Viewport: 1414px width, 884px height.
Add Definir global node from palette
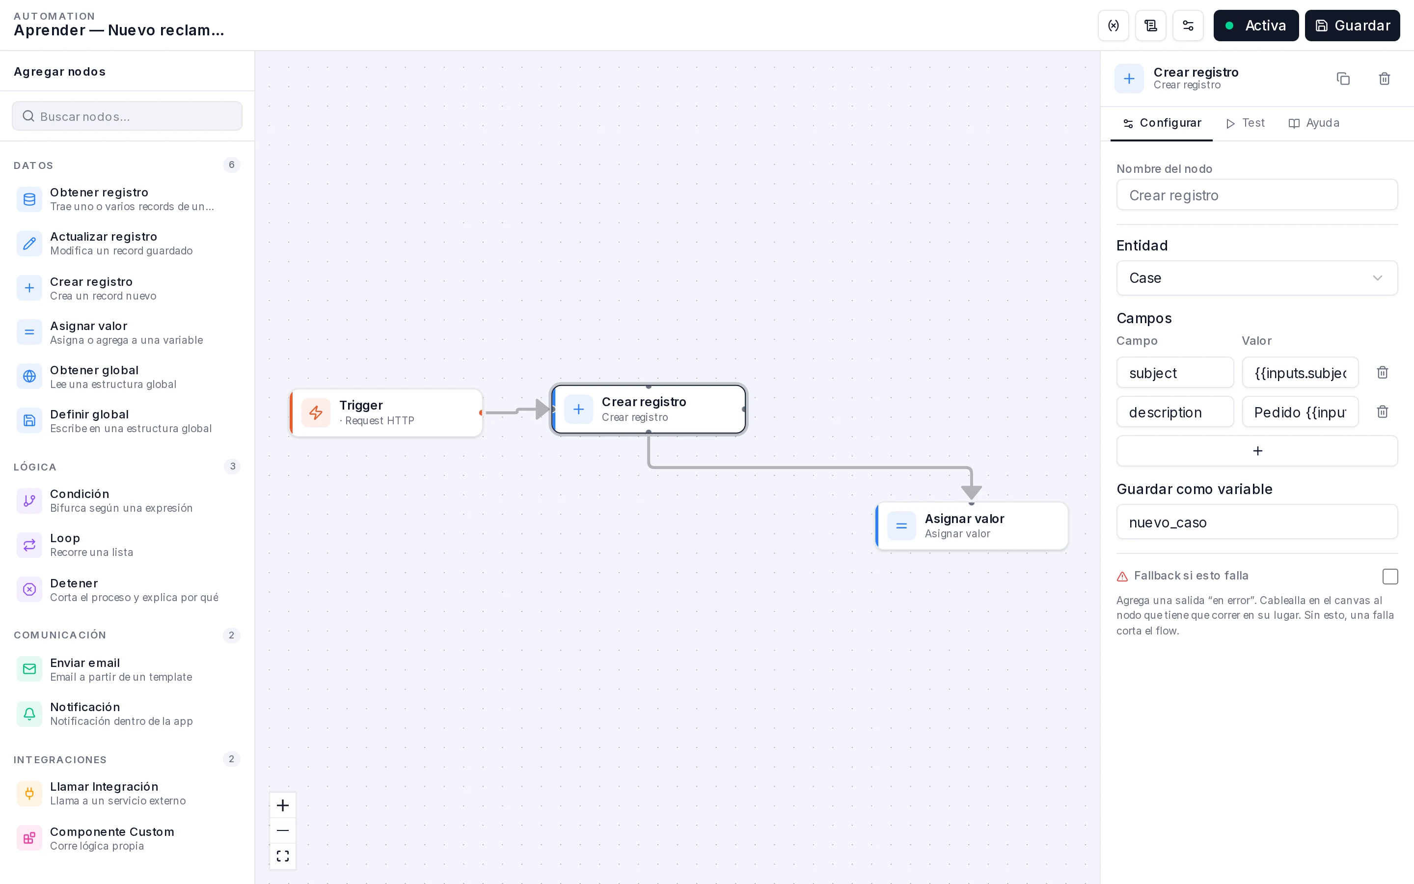[127, 421]
